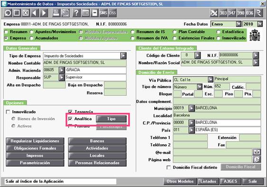Screen dimensions: 267x187
Task: Open the calendar toolbar icon
Action: (86, 13)
